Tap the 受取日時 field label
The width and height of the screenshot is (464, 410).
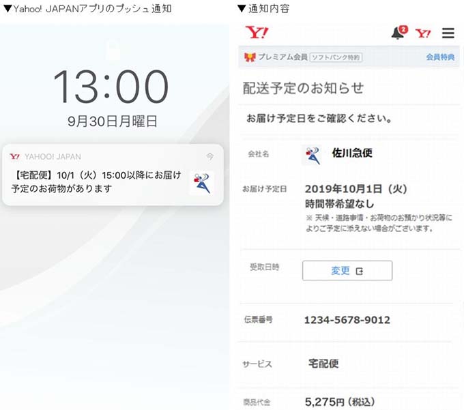tap(264, 267)
